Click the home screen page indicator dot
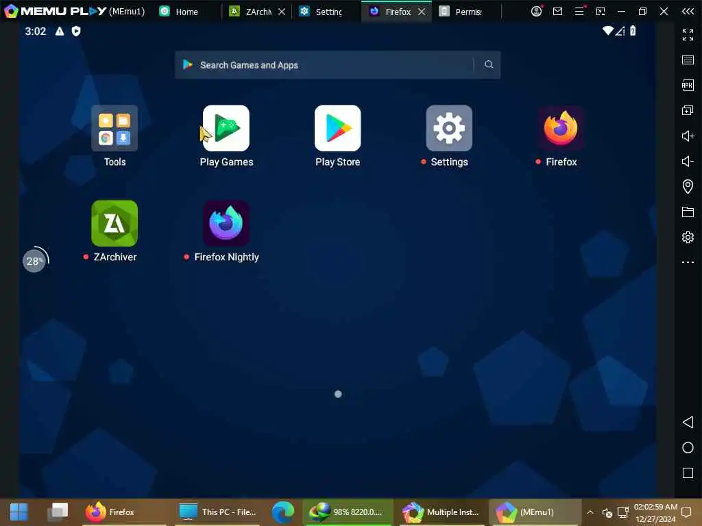Viewport: 702px width, 526px height. (x=338, y=394)
